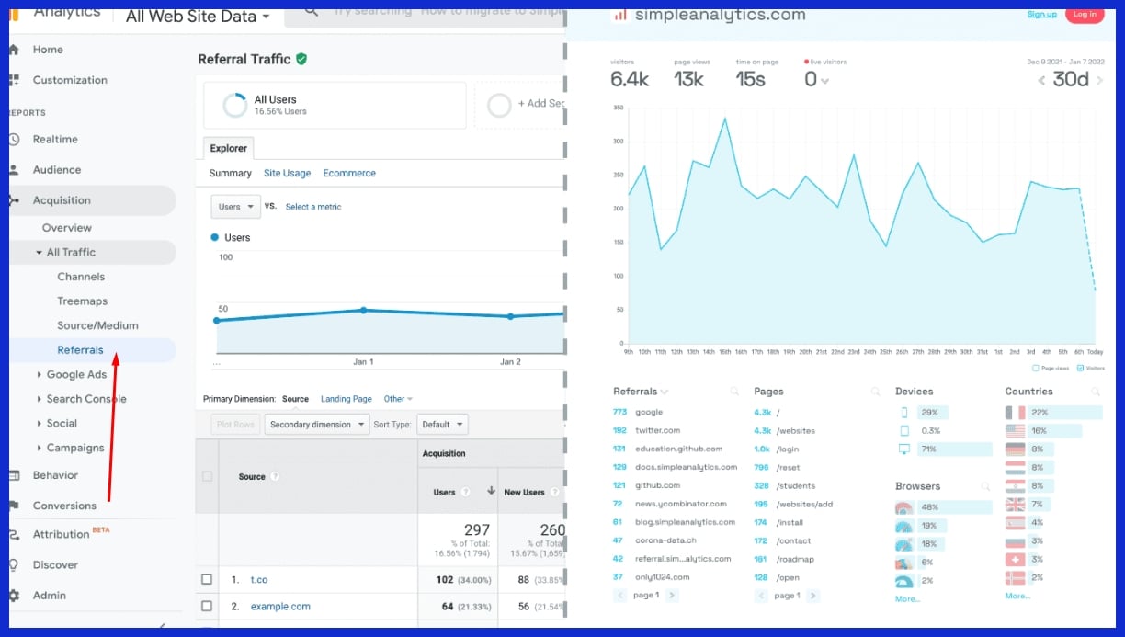
Task: Tick the checkbox for the example.com row
Action: pos(207,607)
